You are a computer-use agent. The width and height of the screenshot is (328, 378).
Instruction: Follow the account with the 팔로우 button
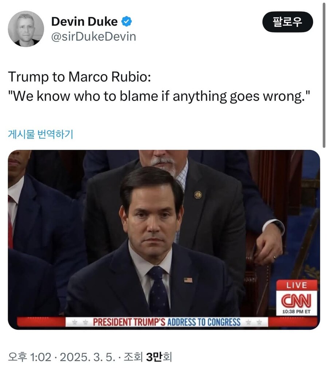[288, 22]
